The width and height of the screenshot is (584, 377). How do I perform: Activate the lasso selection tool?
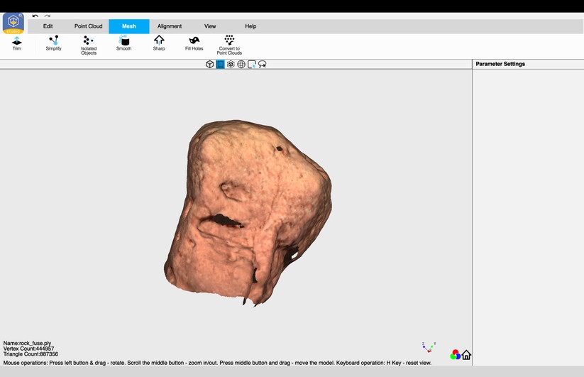pyautogui.click(x=263, y=65)
